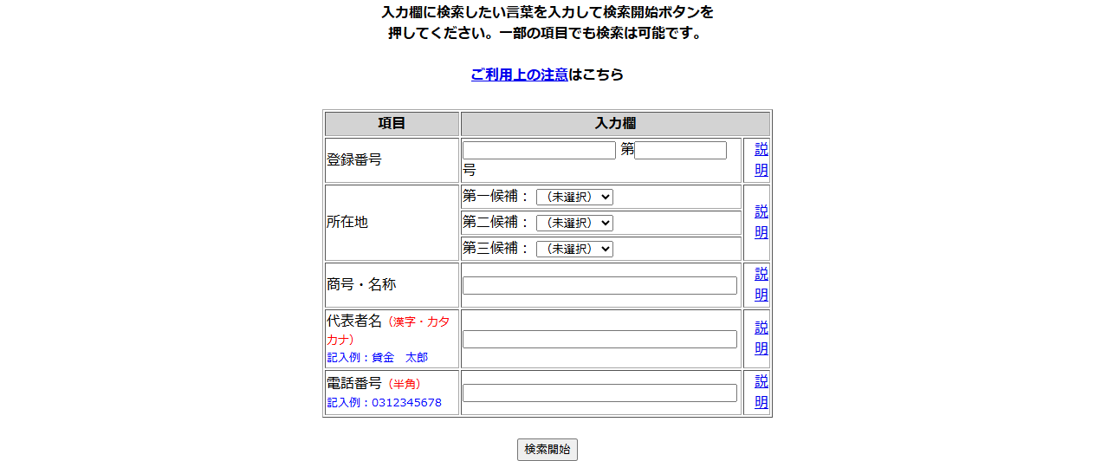Click the 入力欄 column header
The image size is (1095, 461).
(615, 124)
